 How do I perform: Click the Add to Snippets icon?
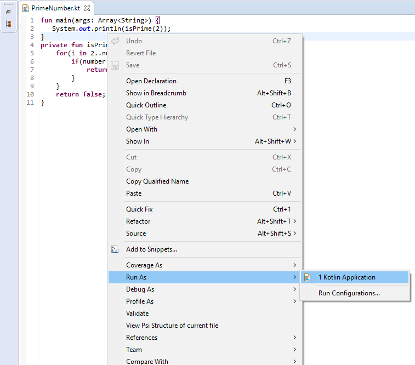(x=115, y=249)
